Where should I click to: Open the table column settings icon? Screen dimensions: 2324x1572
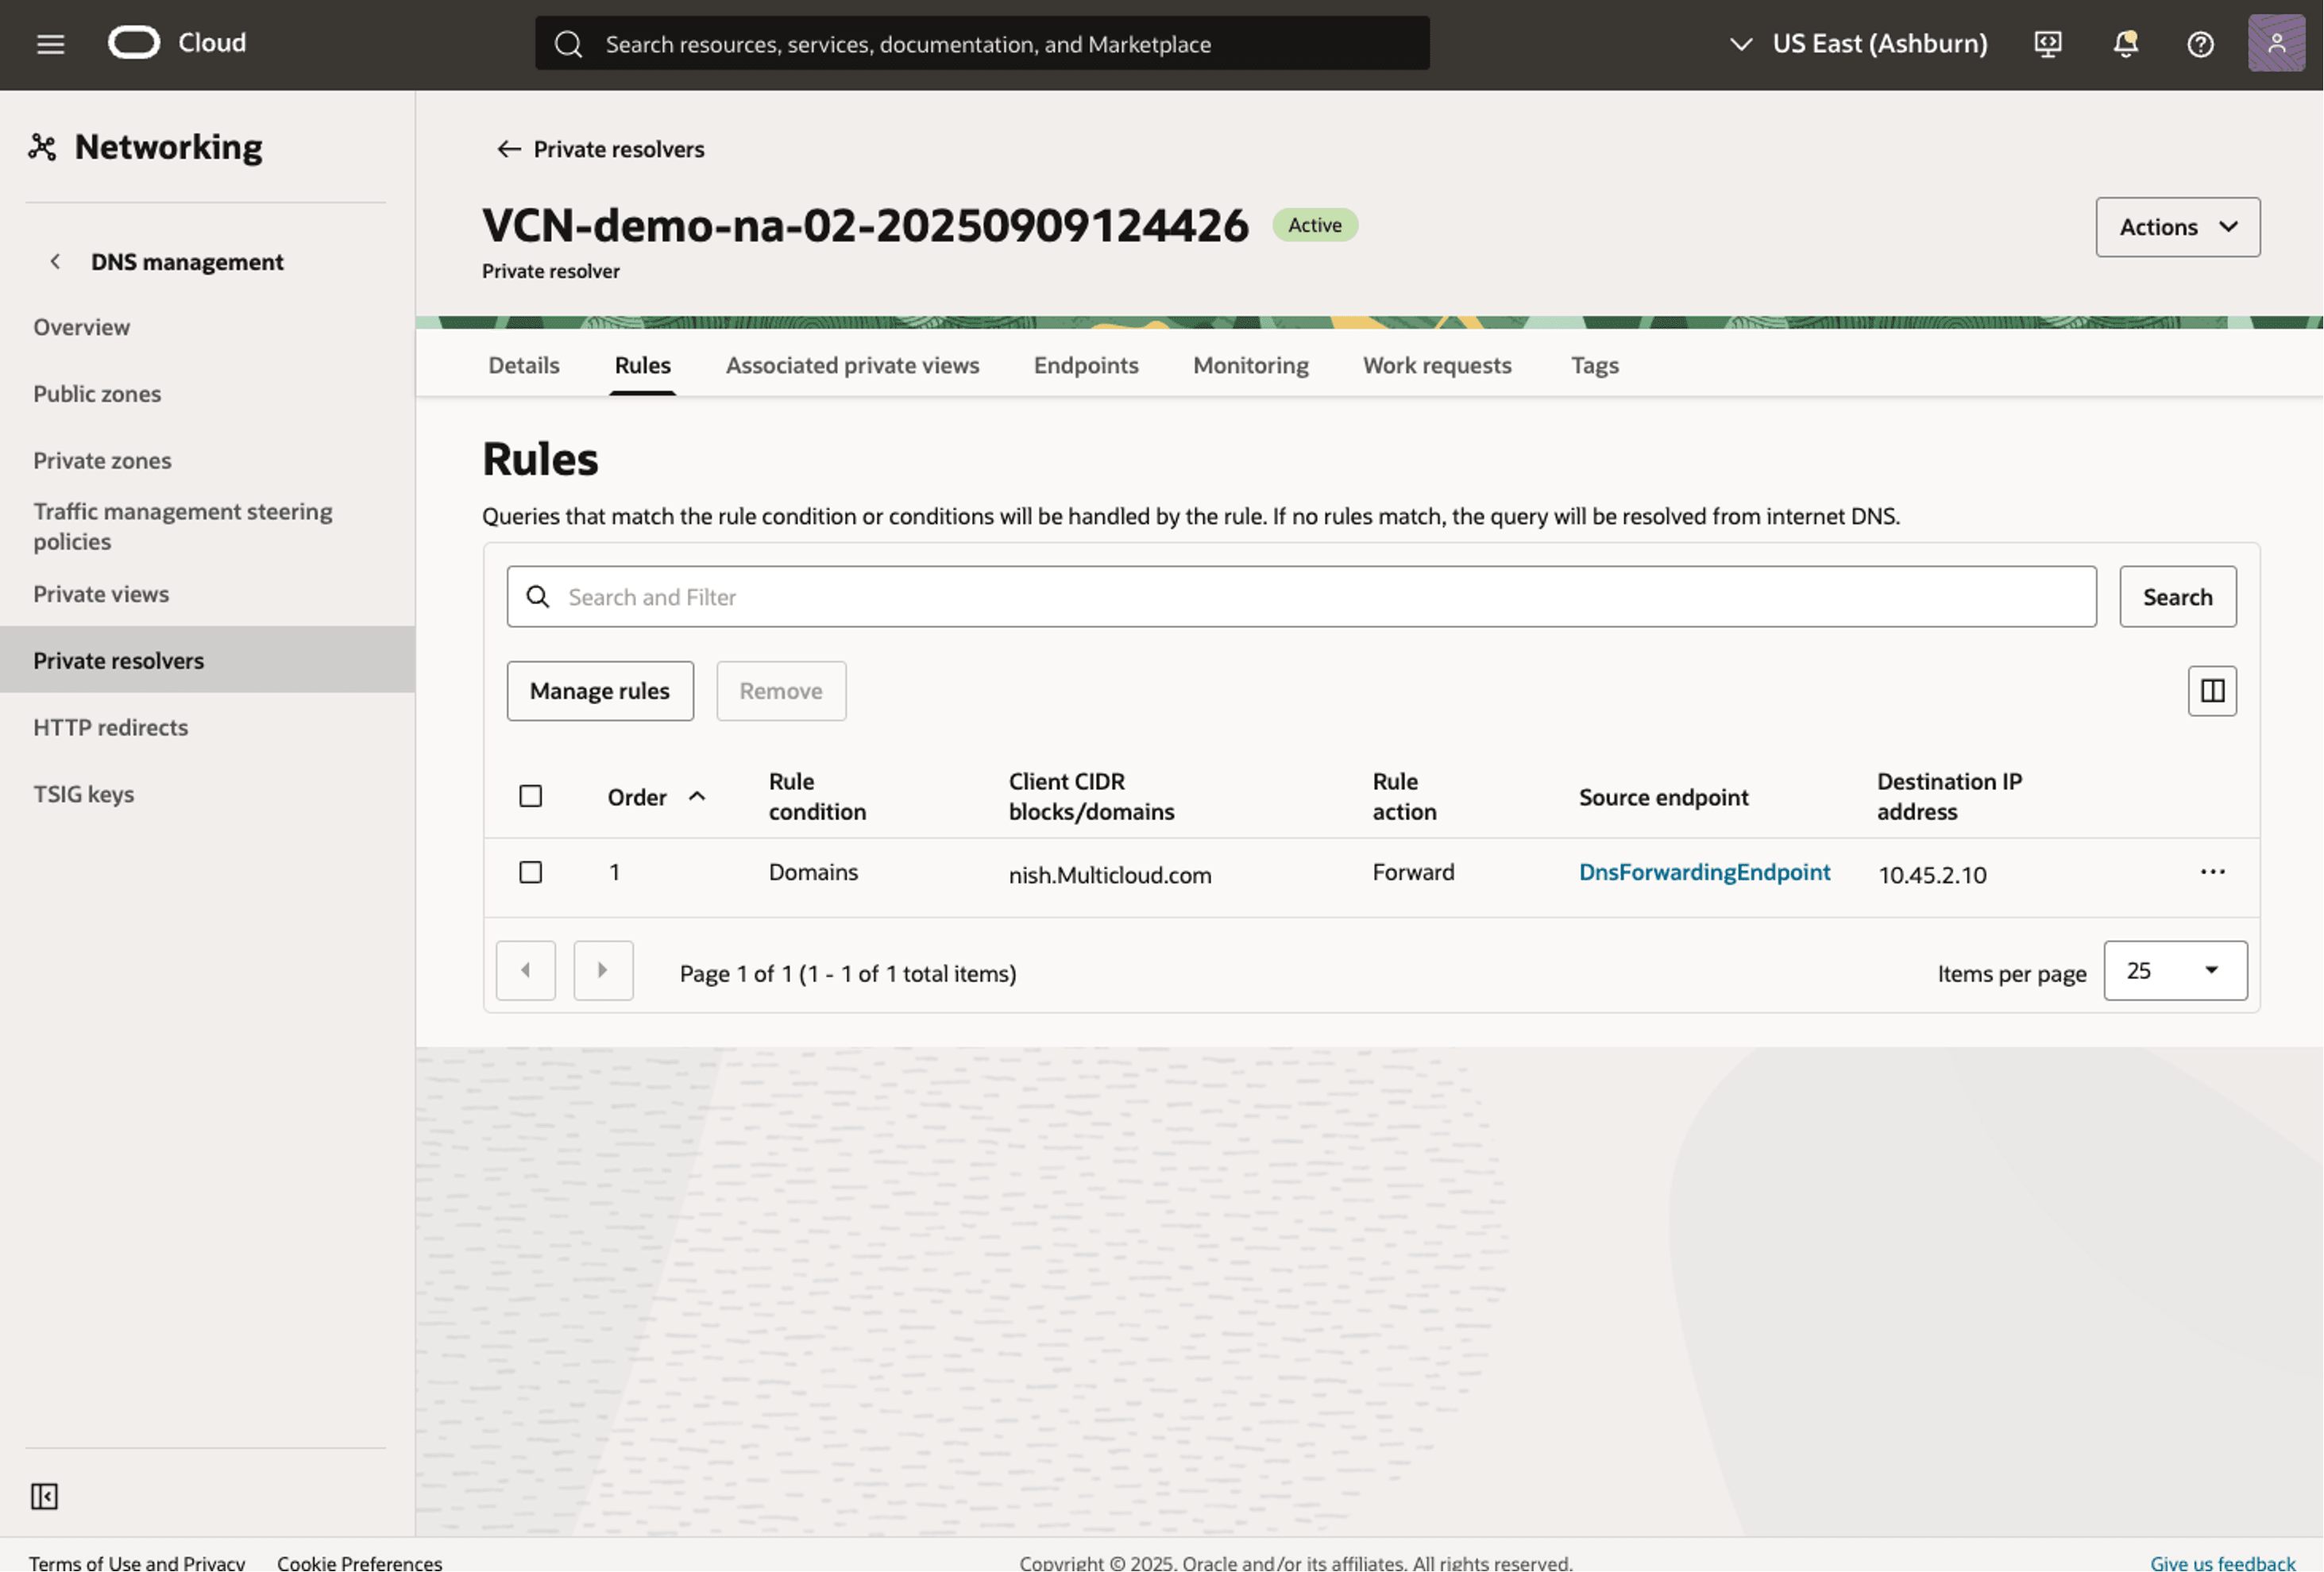2212,691
